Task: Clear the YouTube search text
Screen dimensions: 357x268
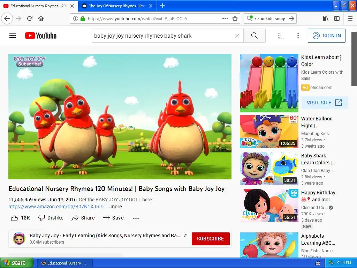Action: [x=237, y=36]
